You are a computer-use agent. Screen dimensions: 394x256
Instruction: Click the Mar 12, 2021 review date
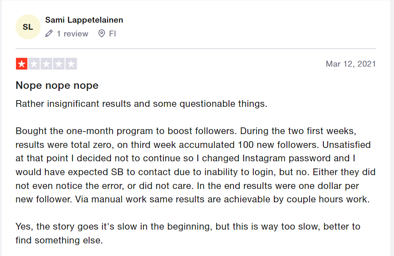(351, 64)
